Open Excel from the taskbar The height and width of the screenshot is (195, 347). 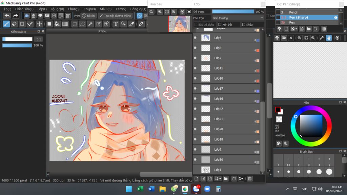click(x=140, y=189)
